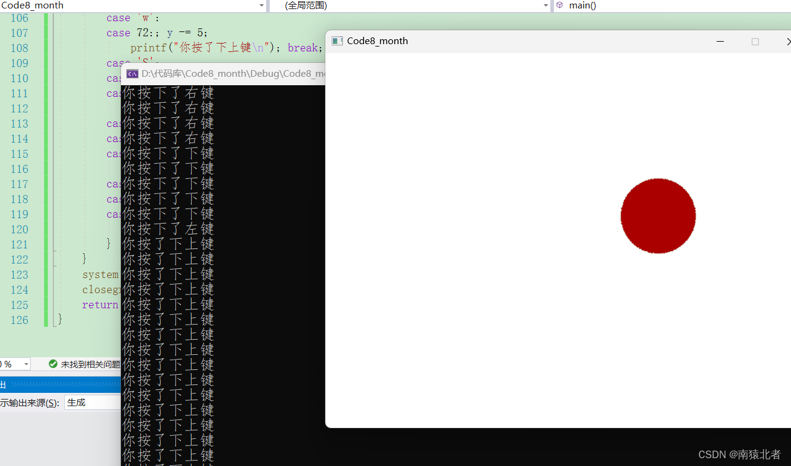Click line number 120 in the gutter
The height and width of the screenshot is (466, 791).
pyautogui.click(x=19, y=229)
